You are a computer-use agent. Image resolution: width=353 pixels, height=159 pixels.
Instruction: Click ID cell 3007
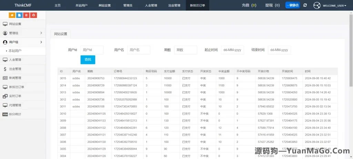(x=63, y=135)
